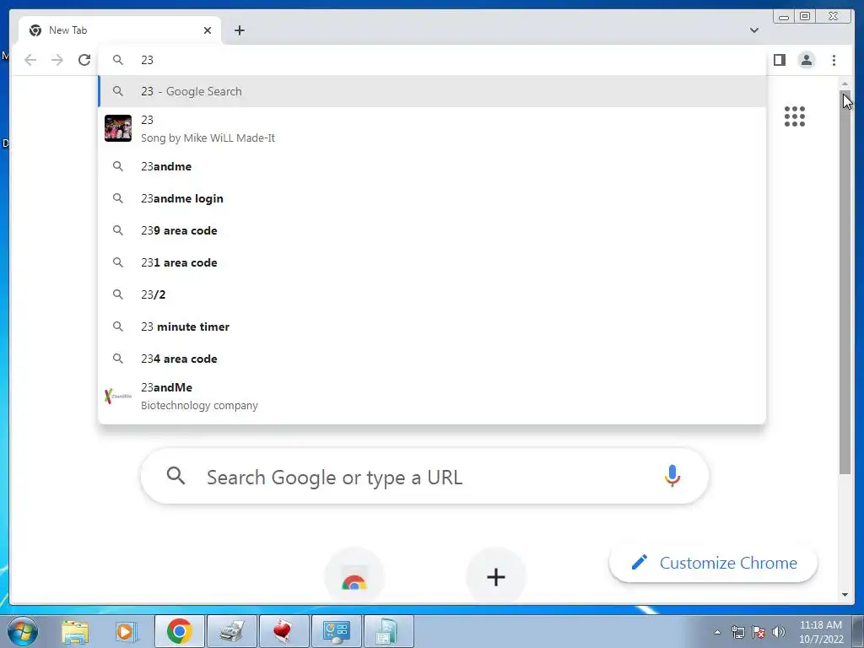Open the printer/fax taskbar icon
This screenshot has width=864, height=648.
click(x=231, y=631)
